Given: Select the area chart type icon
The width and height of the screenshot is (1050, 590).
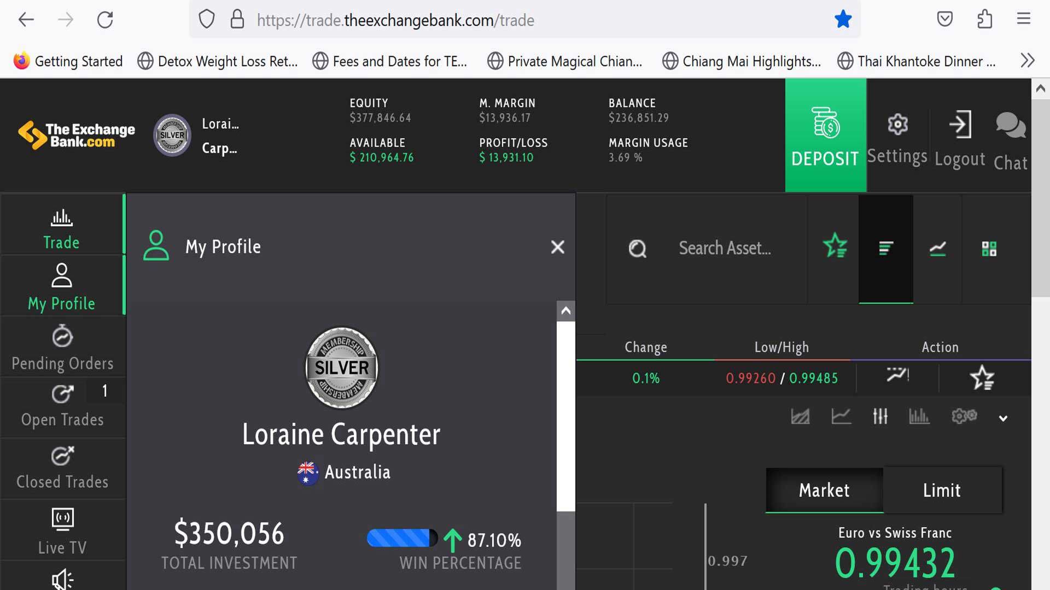Looking at the screenshot, I should (x=800, y=416).
